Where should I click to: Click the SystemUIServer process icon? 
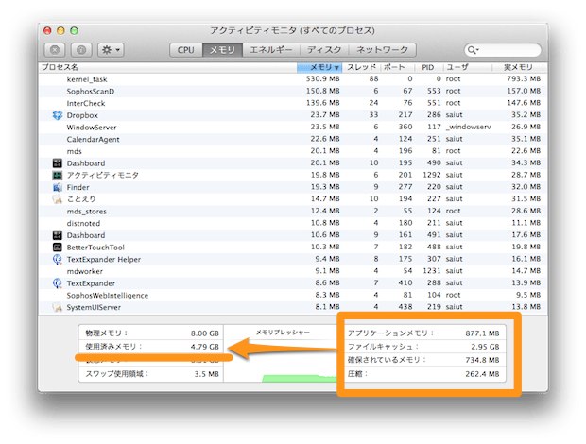[58, 307]
